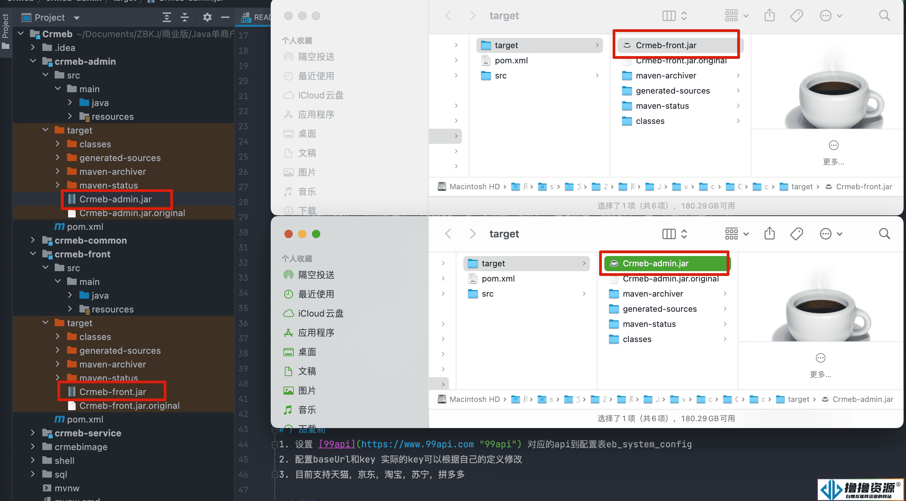The height and width of the screenshot is (501, 906).
Task: Click Collapse All icon in Project panel
Action: pos(185,17)
